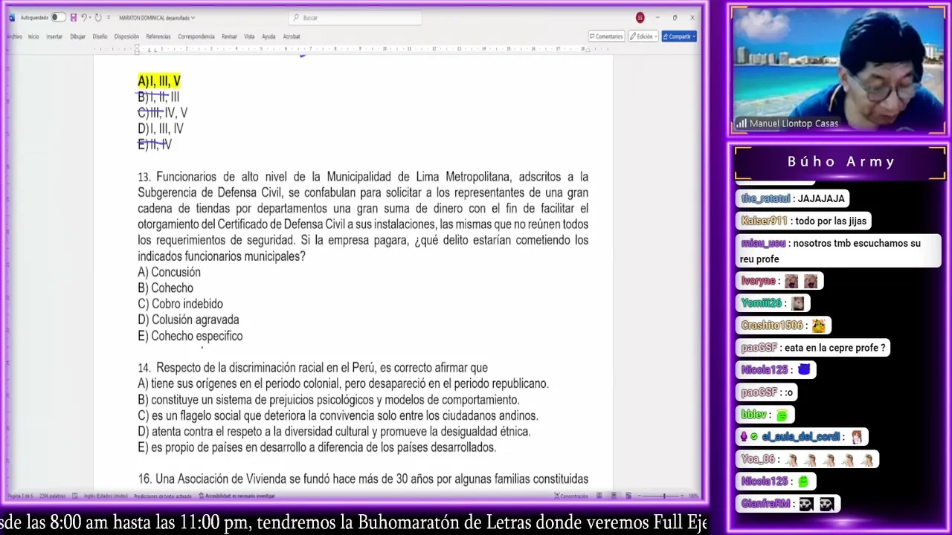Click the Compartir button
The width and height of the screenshot is (952, 535).
click(678, 36)
